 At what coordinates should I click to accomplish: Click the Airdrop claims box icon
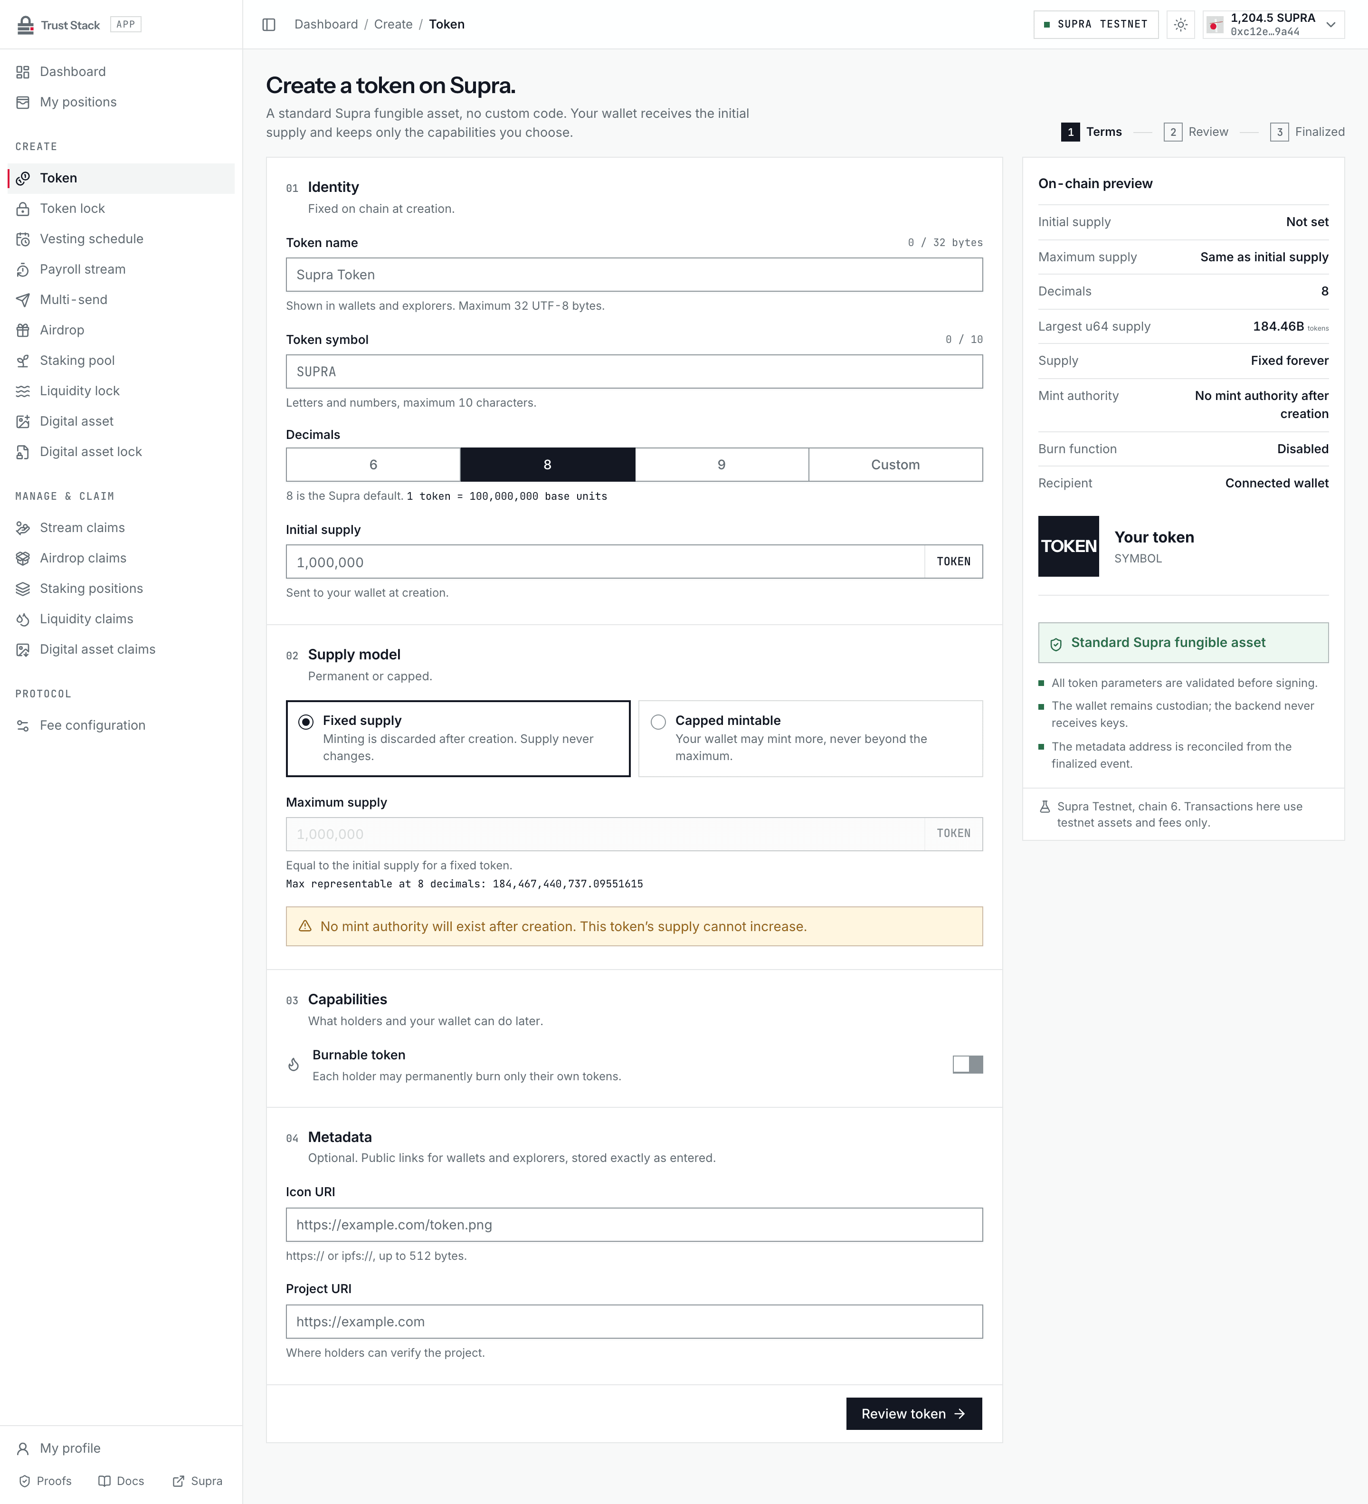pos(23,559)
